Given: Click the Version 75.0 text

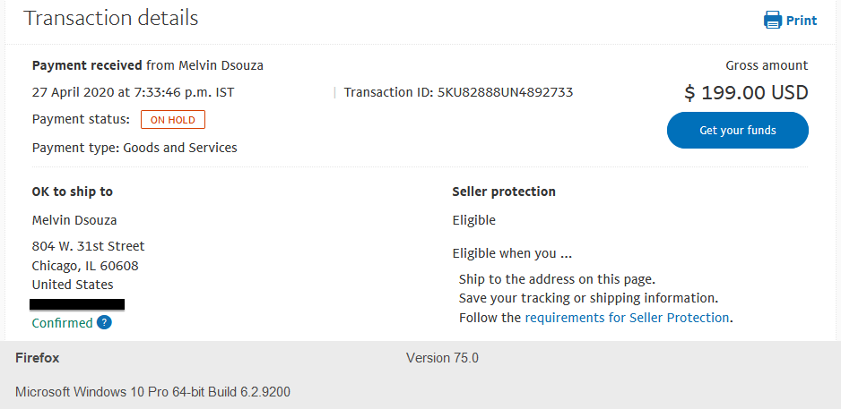Looking at the screenshot, I should (x=442, y=358).
